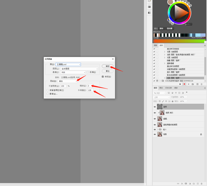Open the layers panel menu icon
Image resolution: width=207 pixels, height=186 pixels.
[205, 88]
